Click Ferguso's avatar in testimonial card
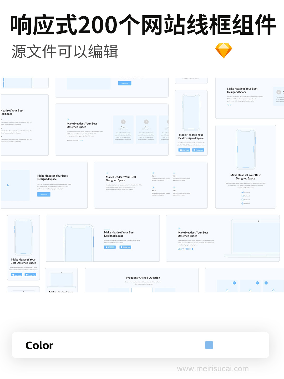Image resolution: width=284 pixels, height=379 pixels. 123,122
